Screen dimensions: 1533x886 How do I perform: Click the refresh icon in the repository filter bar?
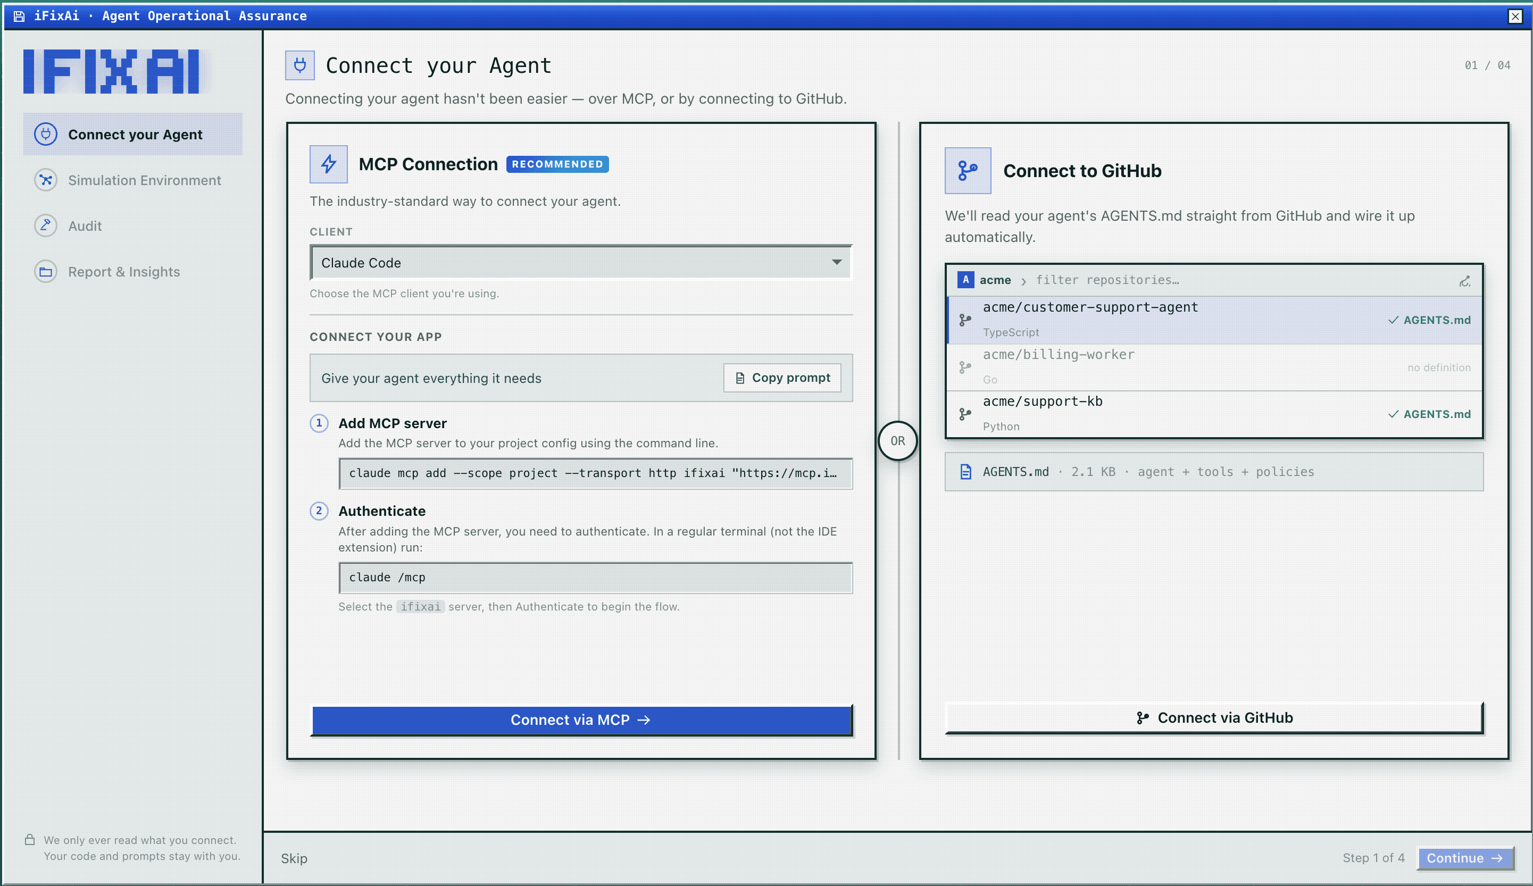[1464, 281]
